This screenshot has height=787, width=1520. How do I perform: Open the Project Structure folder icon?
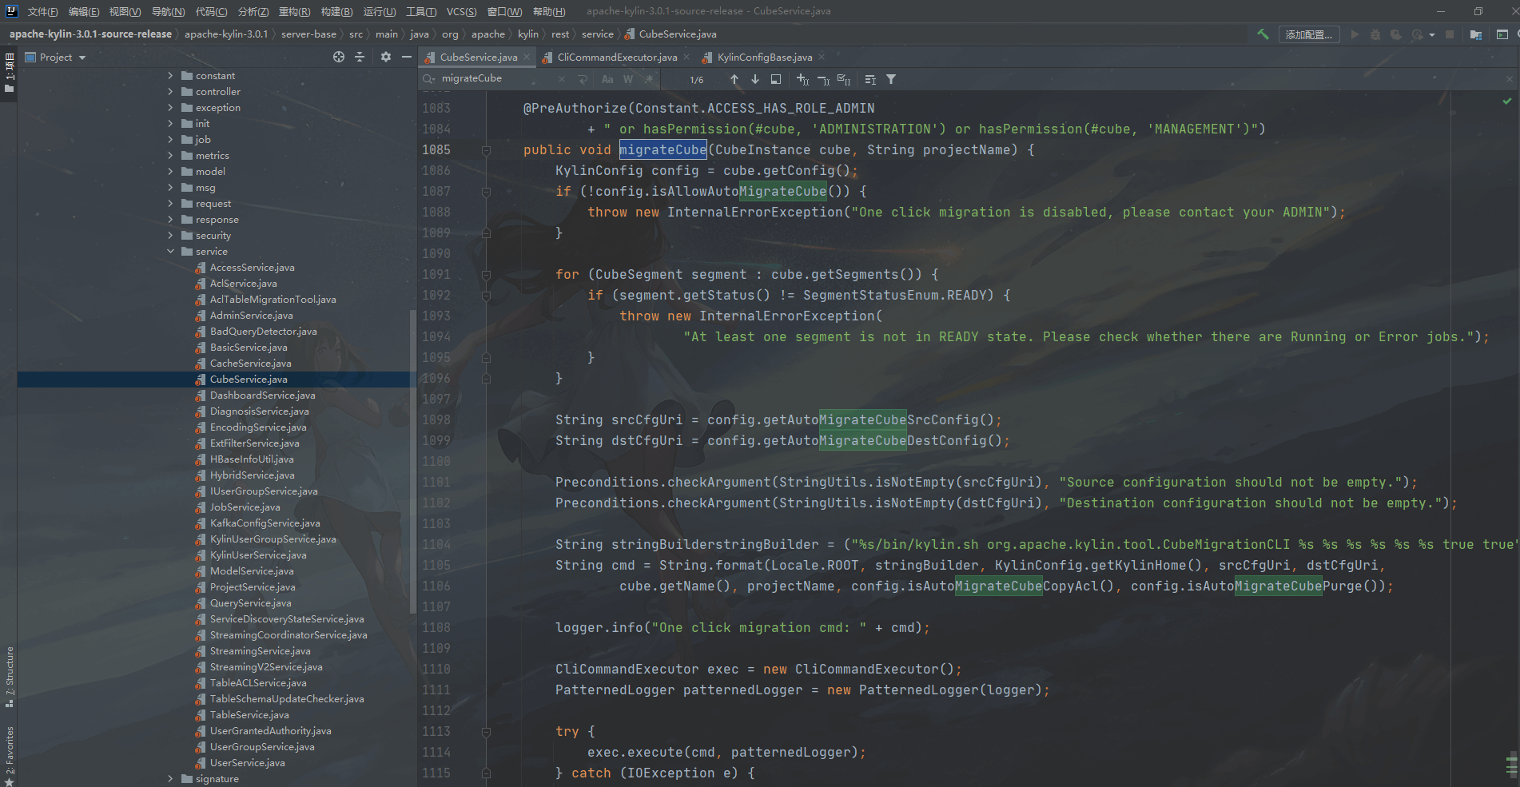pyautogui.click(x=1475, y=34)
